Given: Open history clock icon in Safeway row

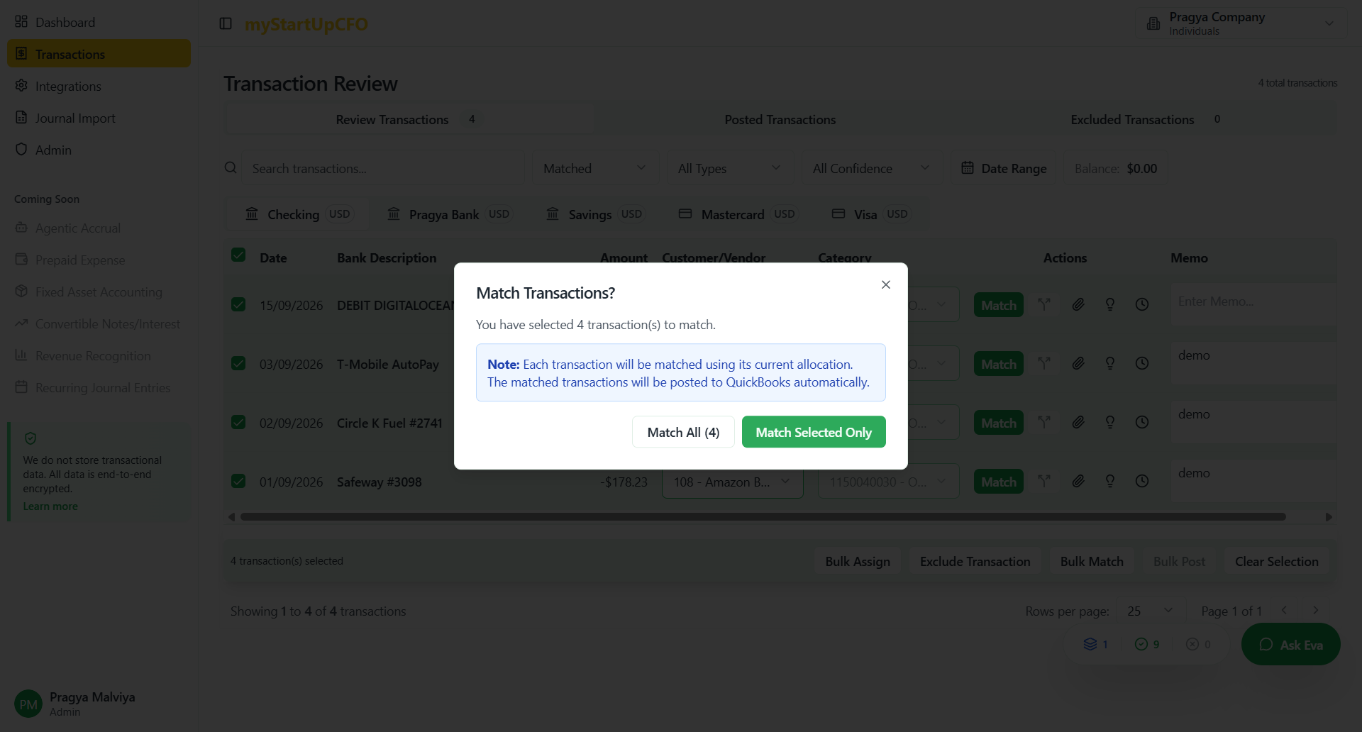Looking at the screenshot, I should coord(1141,481).
